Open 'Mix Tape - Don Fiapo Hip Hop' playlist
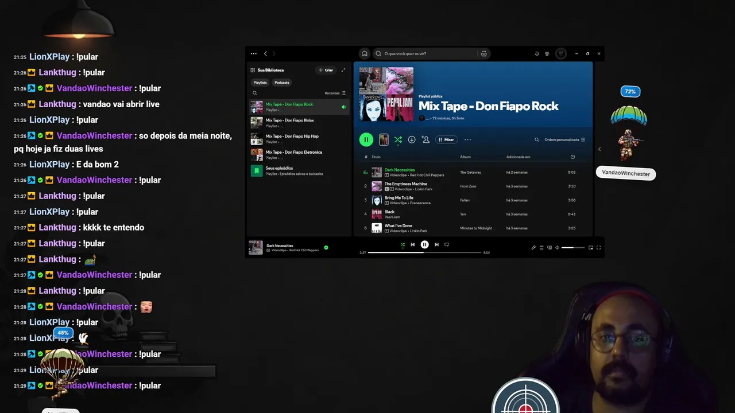This screenshot has height=413, width=735. [x=299, y=139]
